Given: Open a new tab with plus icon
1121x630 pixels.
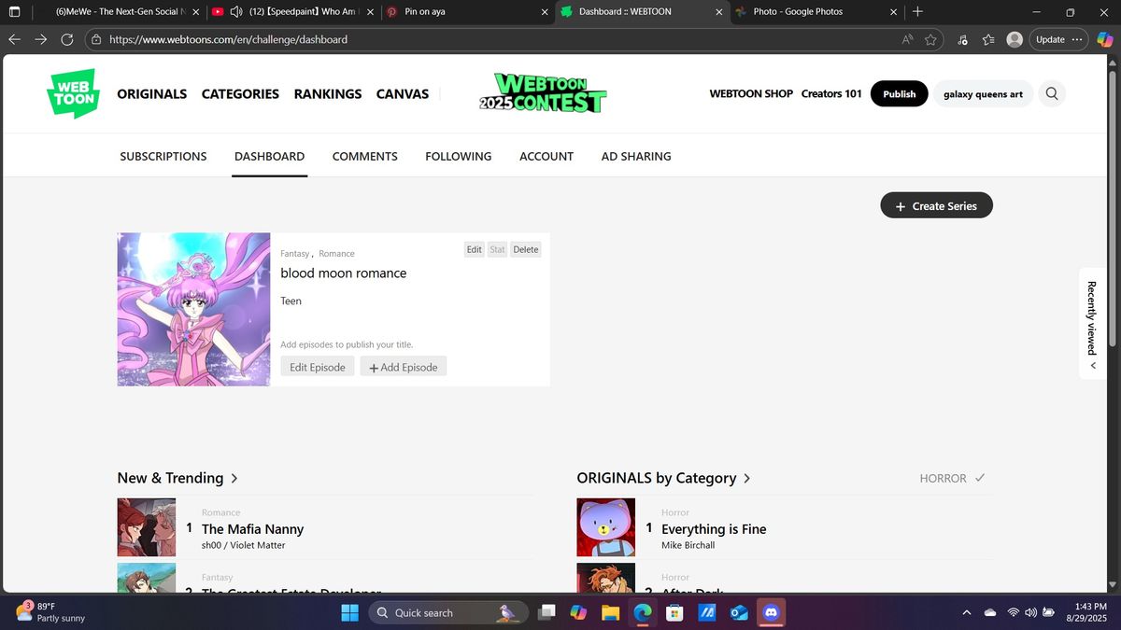Looking at the screenshot, I should (x=917, y=12).
